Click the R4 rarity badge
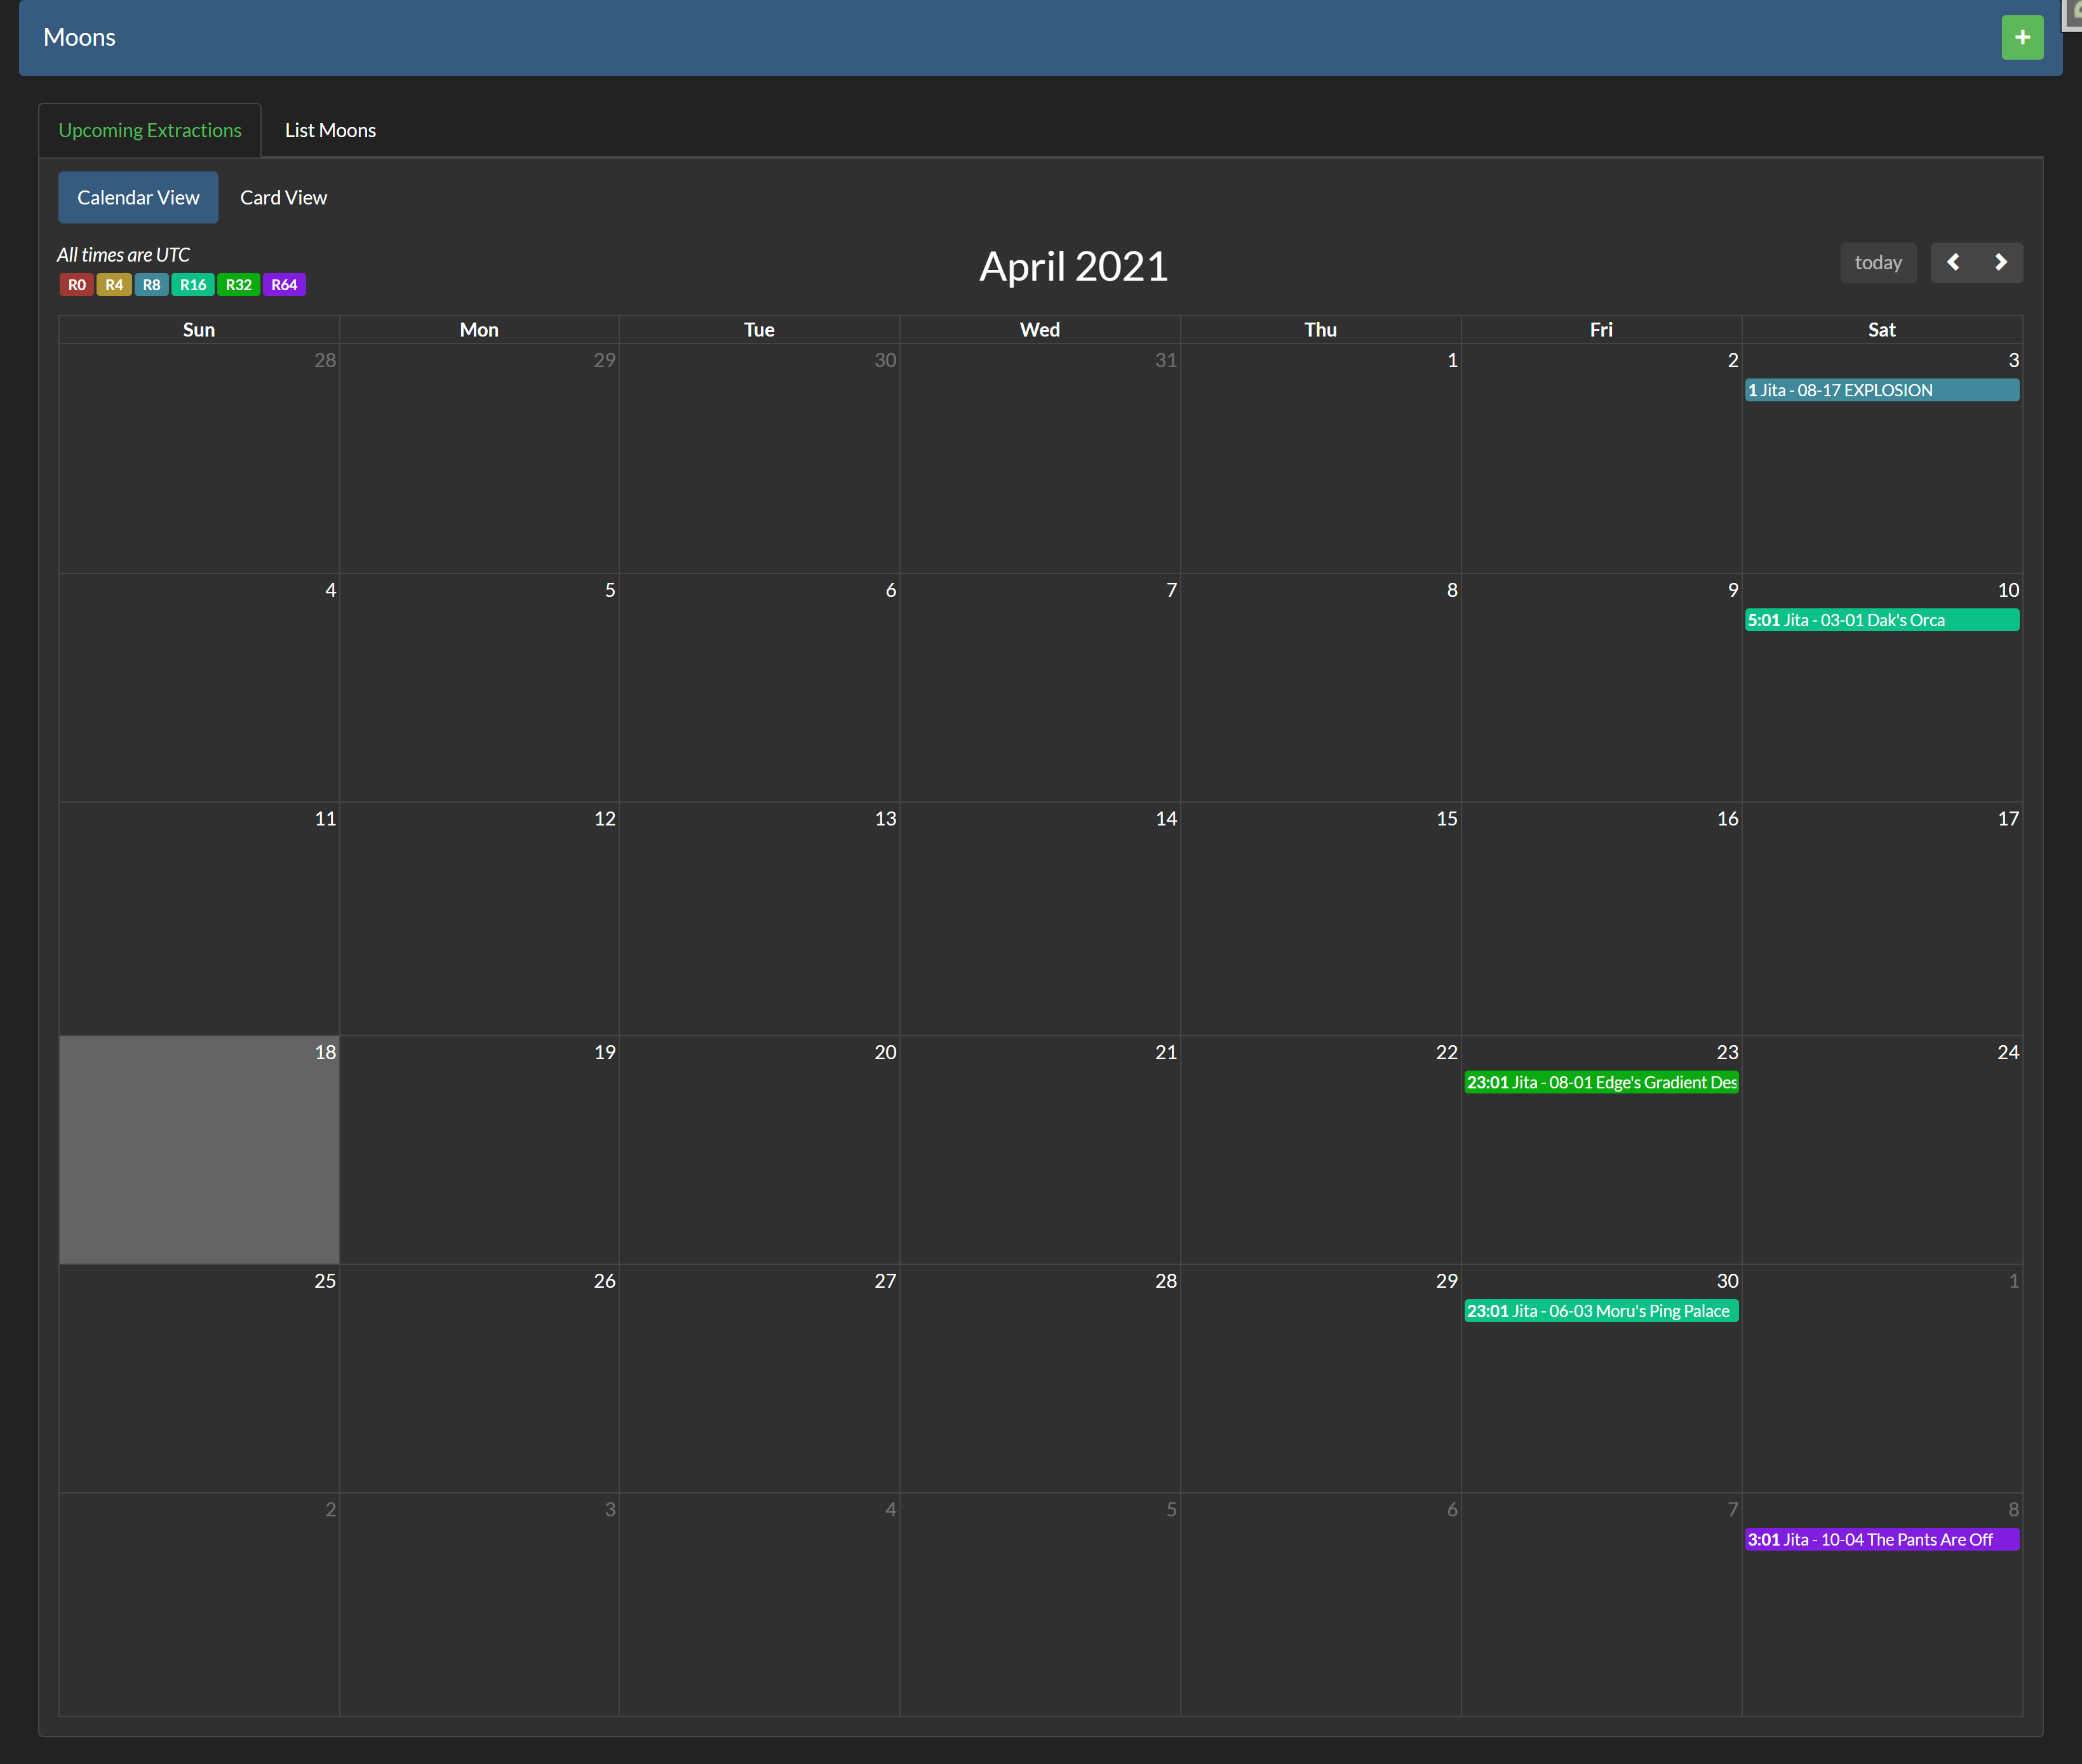Screen dimensions: 2082x1764 114,285
